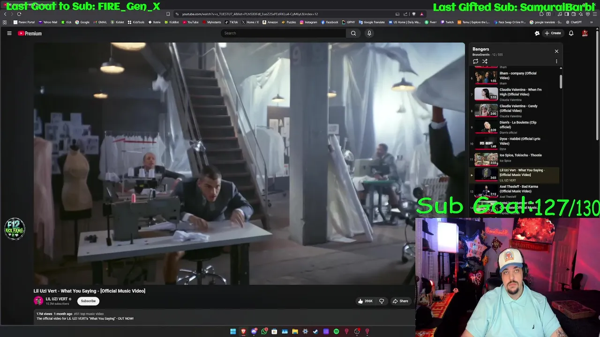
Task: Open LIL UZI VERT channel avatar
Action: coord(38,301)
